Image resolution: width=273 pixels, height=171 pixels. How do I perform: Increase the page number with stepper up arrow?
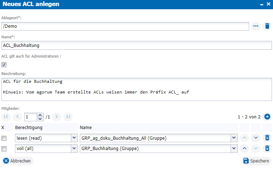click(x=40, y=115)
